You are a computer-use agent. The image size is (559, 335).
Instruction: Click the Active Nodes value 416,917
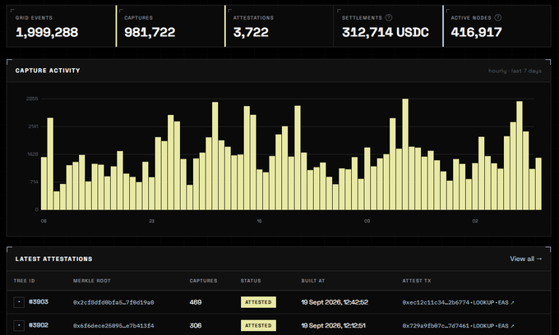[x=476, y=32]
